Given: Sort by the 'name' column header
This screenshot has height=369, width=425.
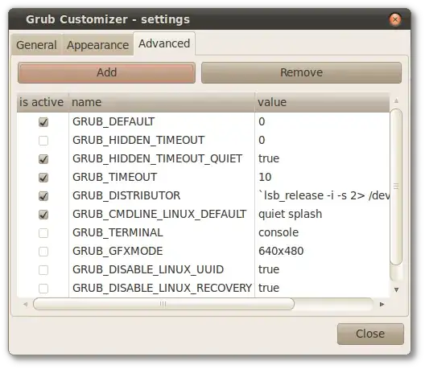Looking at the screenshot, I should (x=162, y=102).
